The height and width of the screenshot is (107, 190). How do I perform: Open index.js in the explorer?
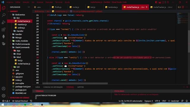point(20,80)
